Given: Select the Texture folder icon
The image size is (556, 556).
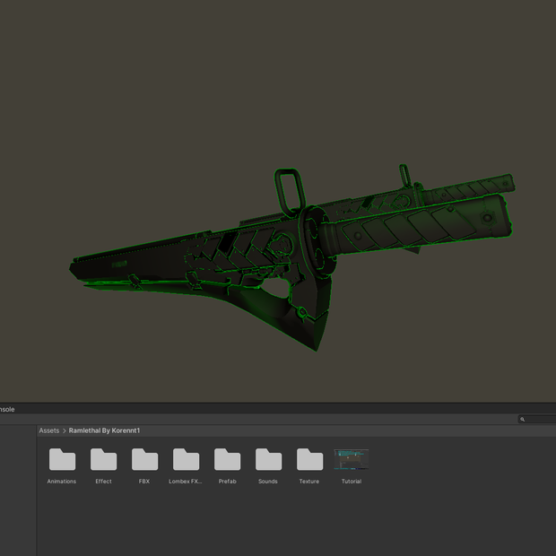Looking at the screenshot, I should (x=309, y=459).
